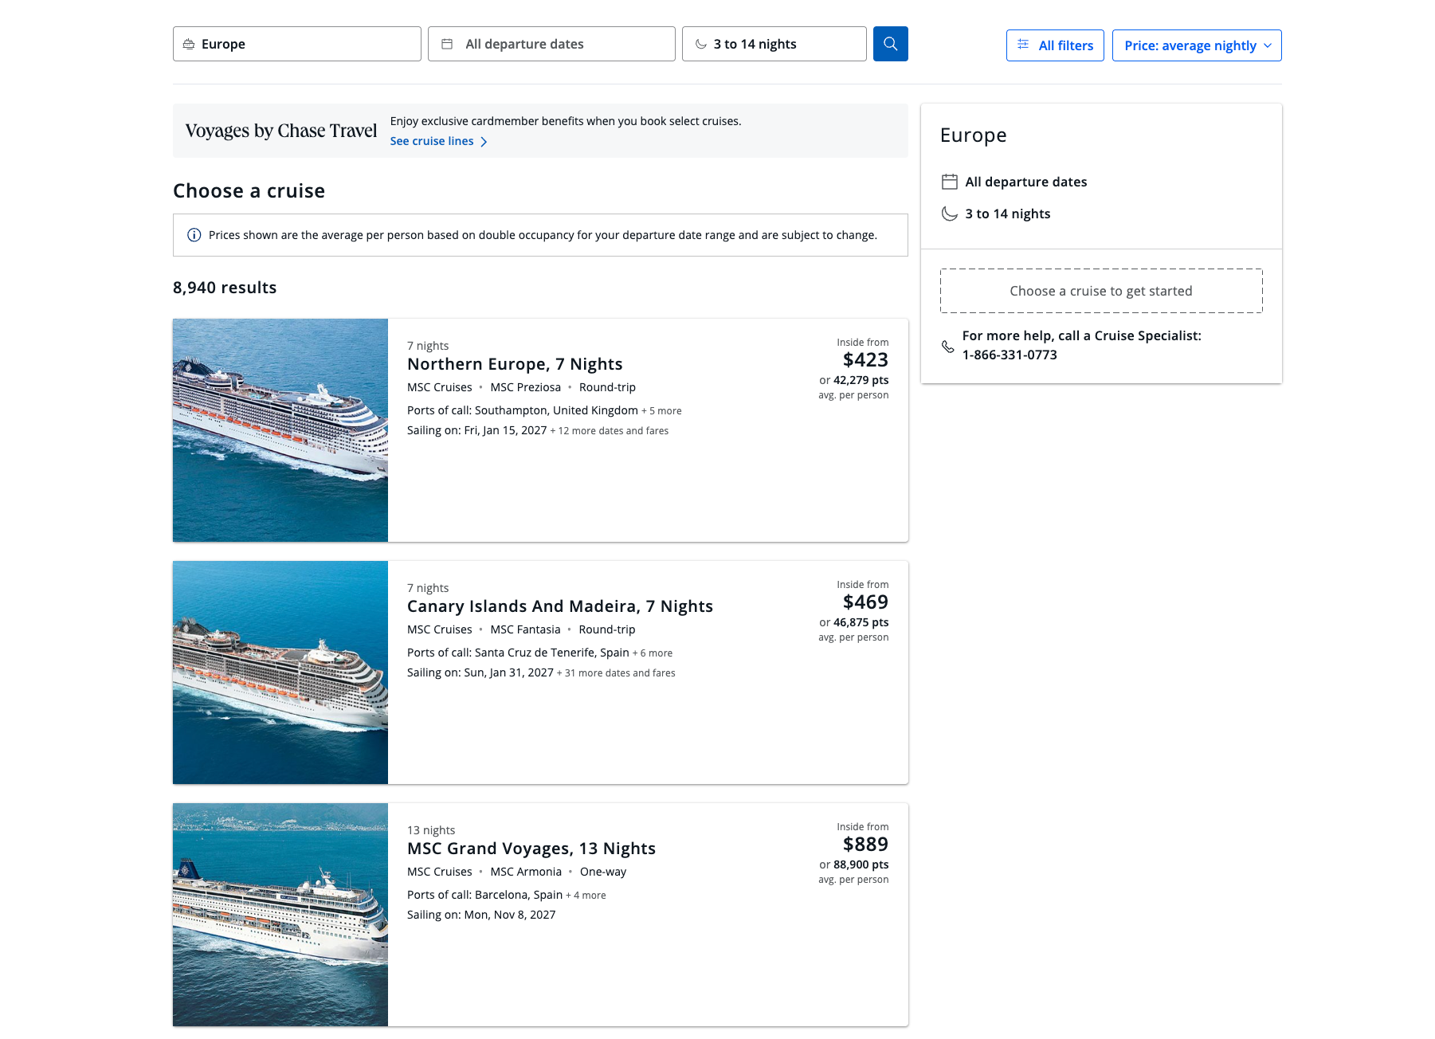
Task: Open the All filters panel
Action: pos(1055,45)
